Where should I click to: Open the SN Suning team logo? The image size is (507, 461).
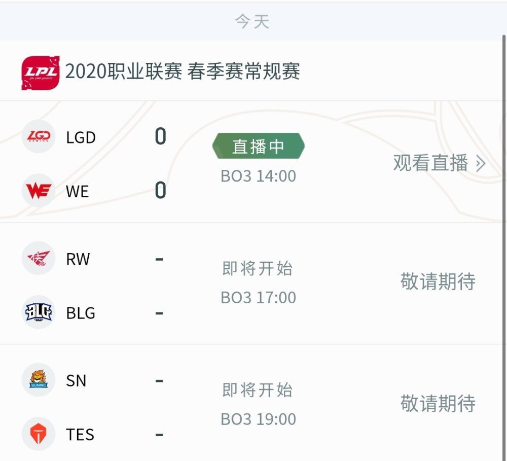pos(39,380)
